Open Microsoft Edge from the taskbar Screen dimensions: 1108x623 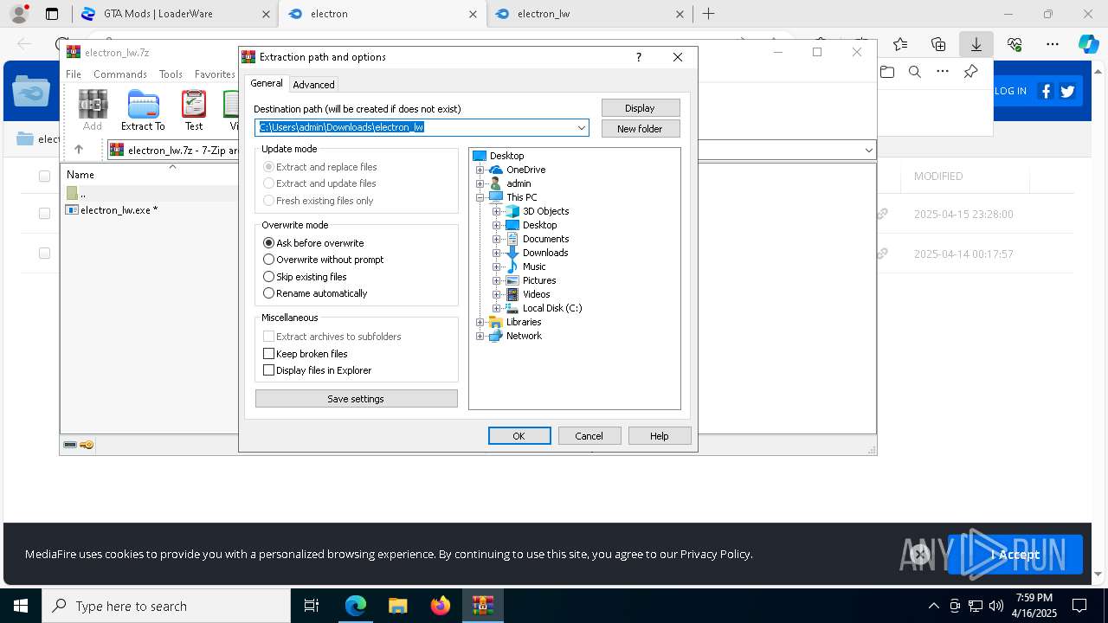pos(356,606)
